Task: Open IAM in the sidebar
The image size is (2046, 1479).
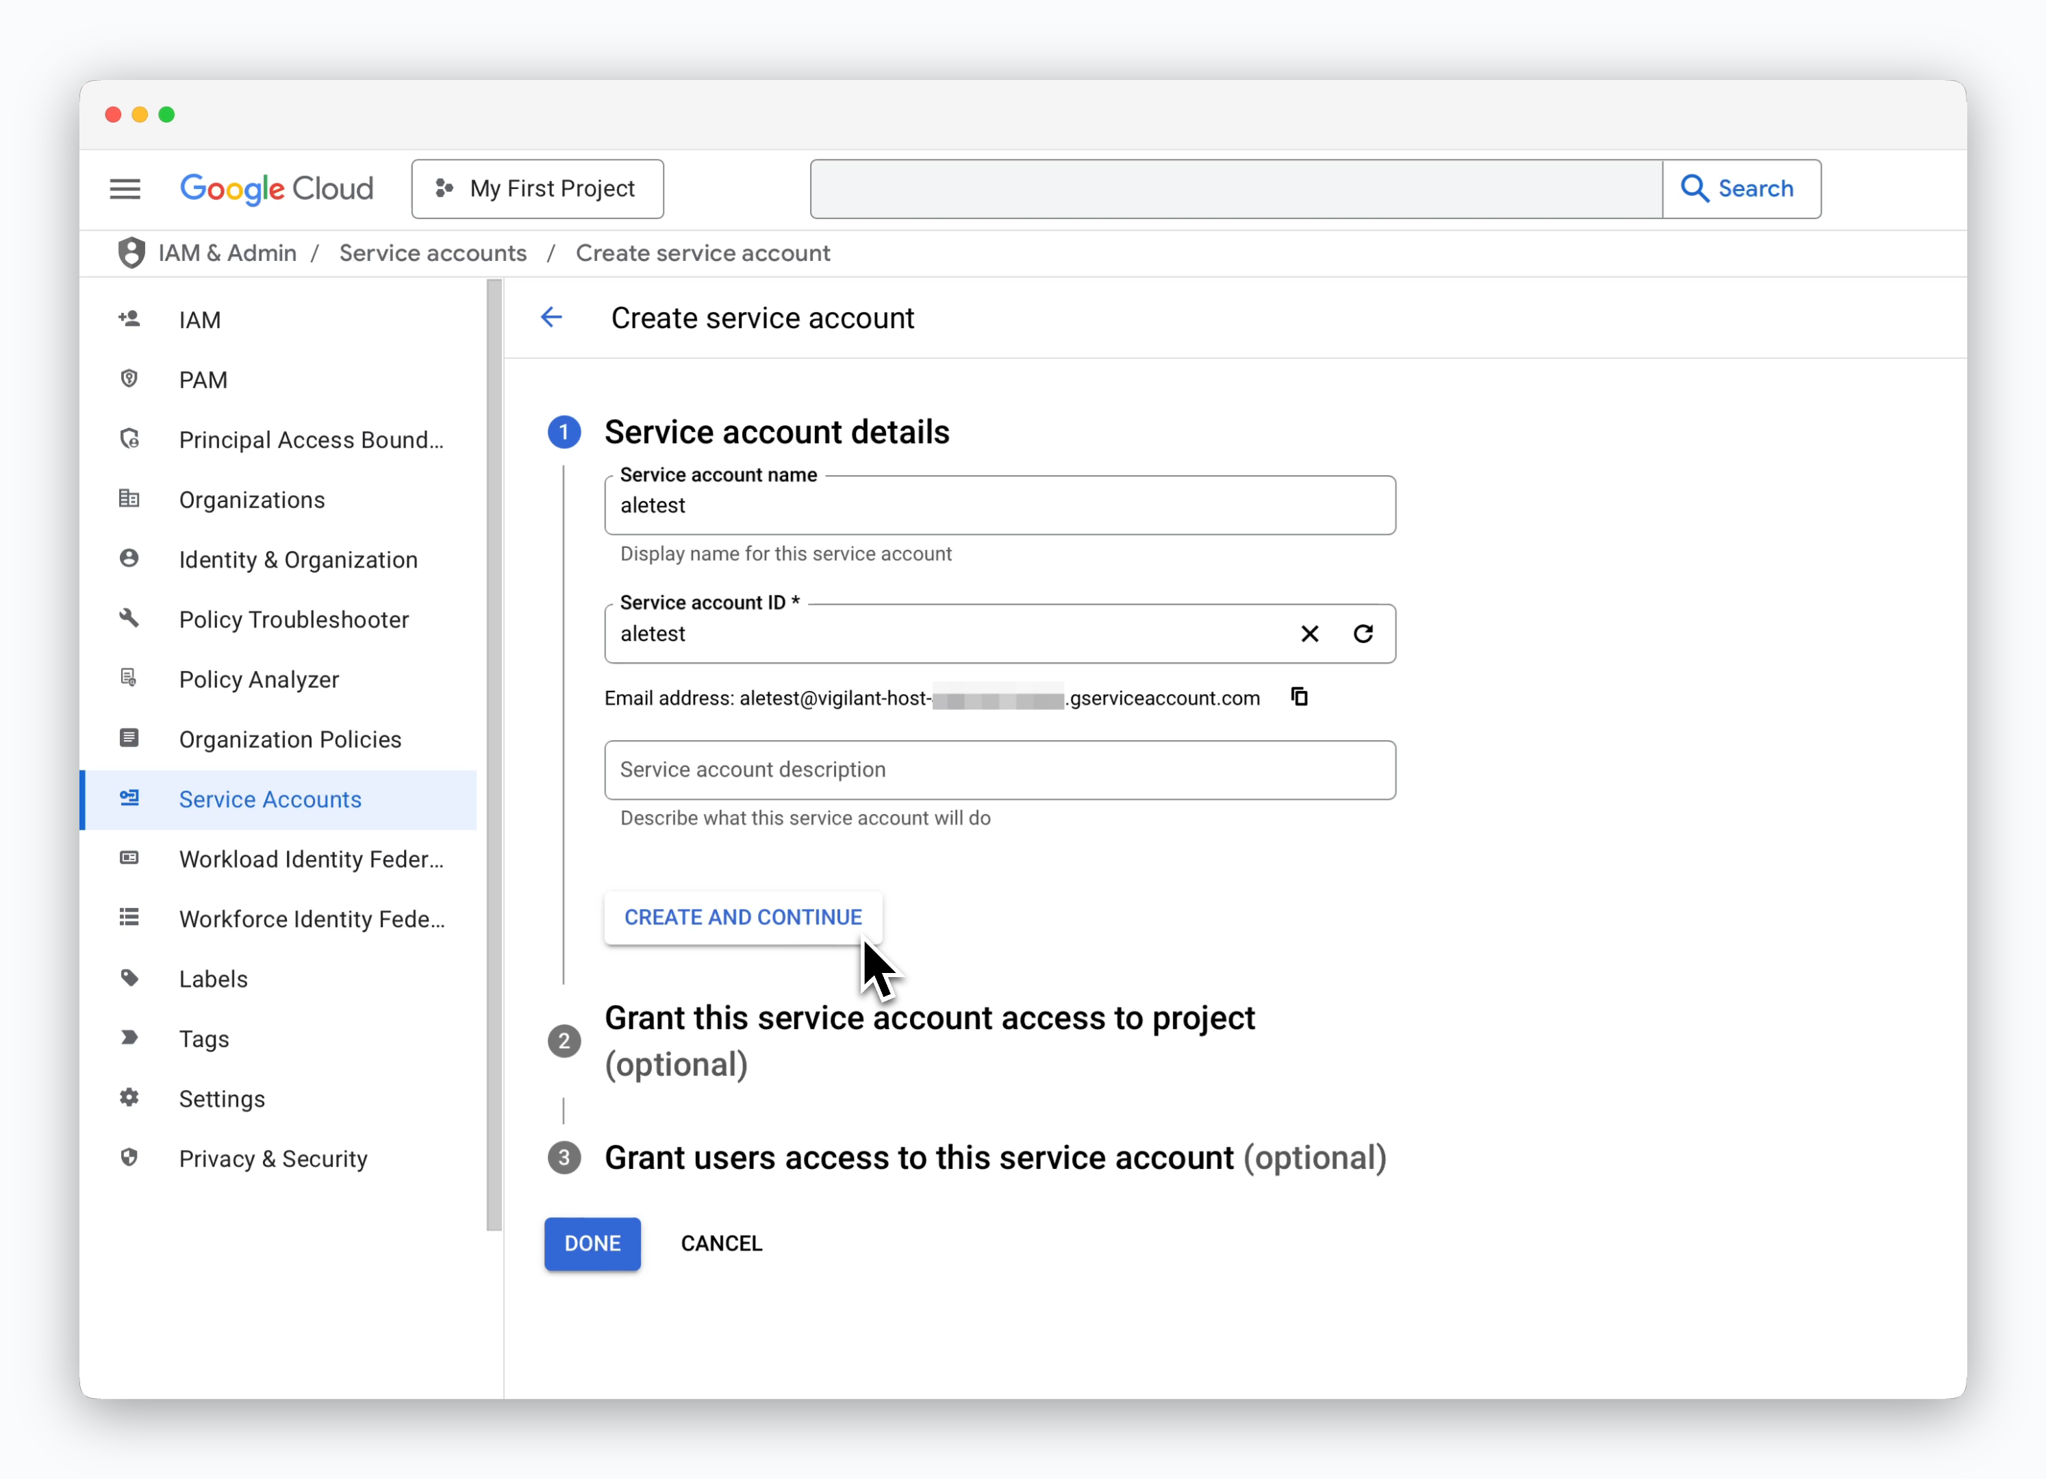Action: 278,319
